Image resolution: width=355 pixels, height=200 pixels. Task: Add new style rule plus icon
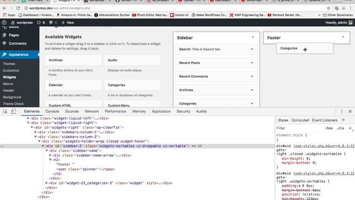tap(350, 128)
